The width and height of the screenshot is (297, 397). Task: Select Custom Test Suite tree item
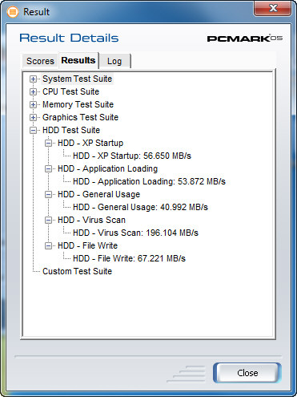[77, 271]
